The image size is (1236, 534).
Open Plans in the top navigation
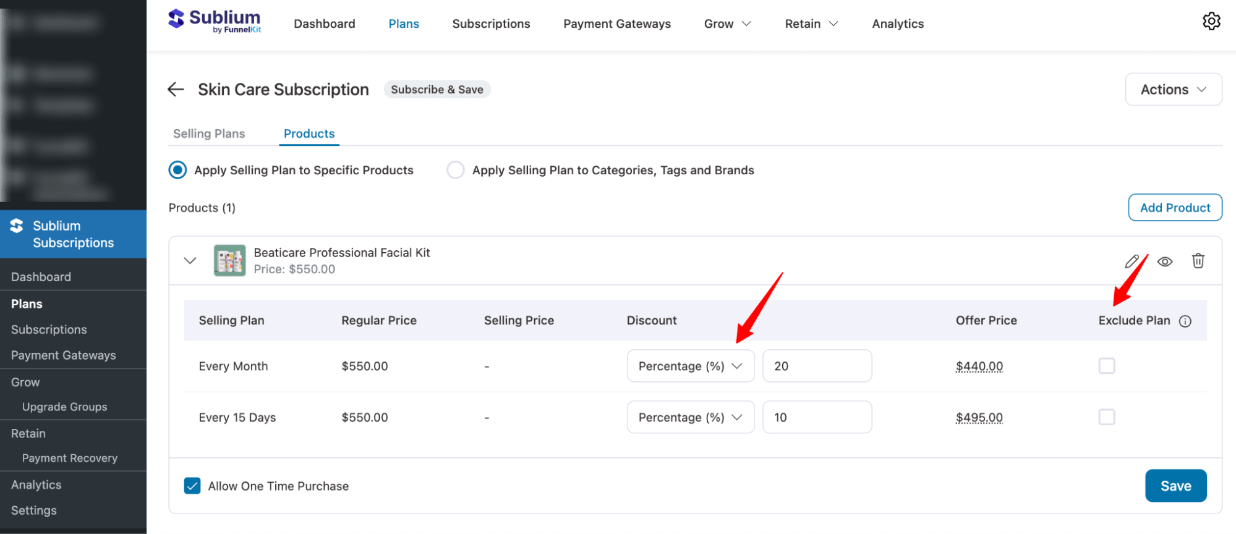pyautogui.click(x=404, y=24)
